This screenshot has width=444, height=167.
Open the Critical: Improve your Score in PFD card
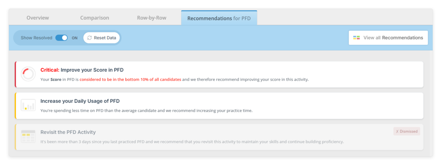point(219,74)
